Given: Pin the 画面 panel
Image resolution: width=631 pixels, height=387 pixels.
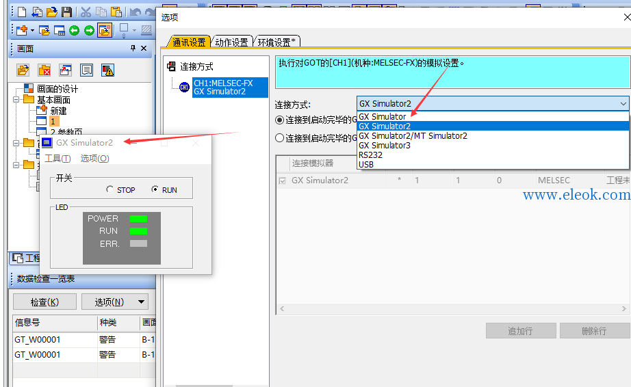Looking at the screenshot, I should point(133,49).
